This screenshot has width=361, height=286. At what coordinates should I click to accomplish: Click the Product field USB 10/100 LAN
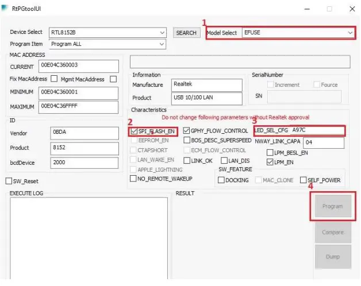(x=207, y=98)
